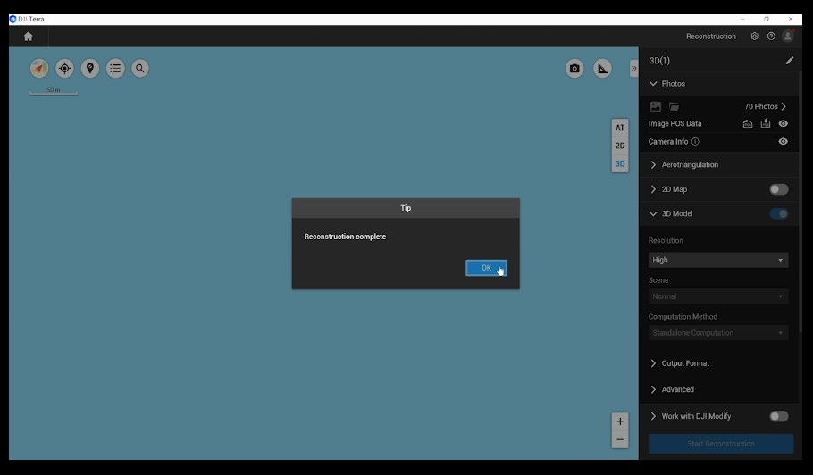
Task: Expand the Aerotriangulation section
Action: click(x=689, y=165)
